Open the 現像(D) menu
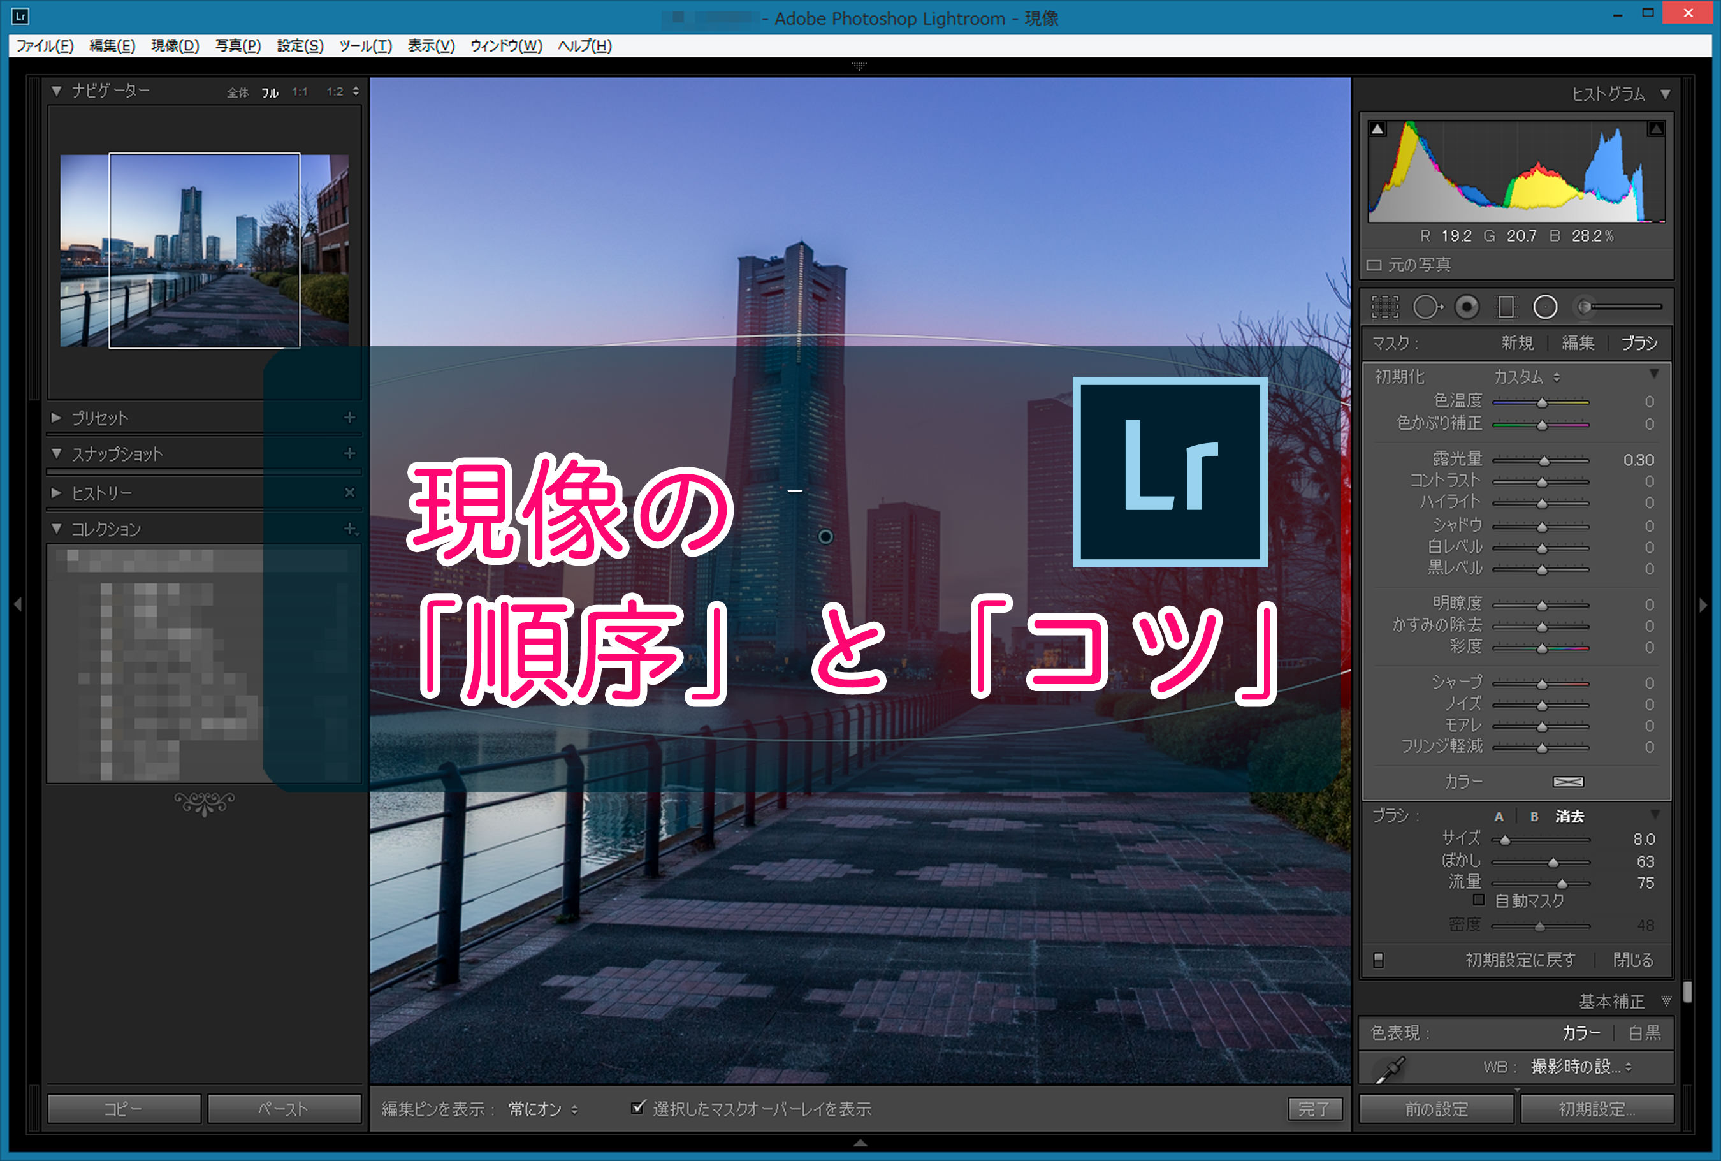Viewport: 1721px width, 1161px height. click(x=175, y=46)
